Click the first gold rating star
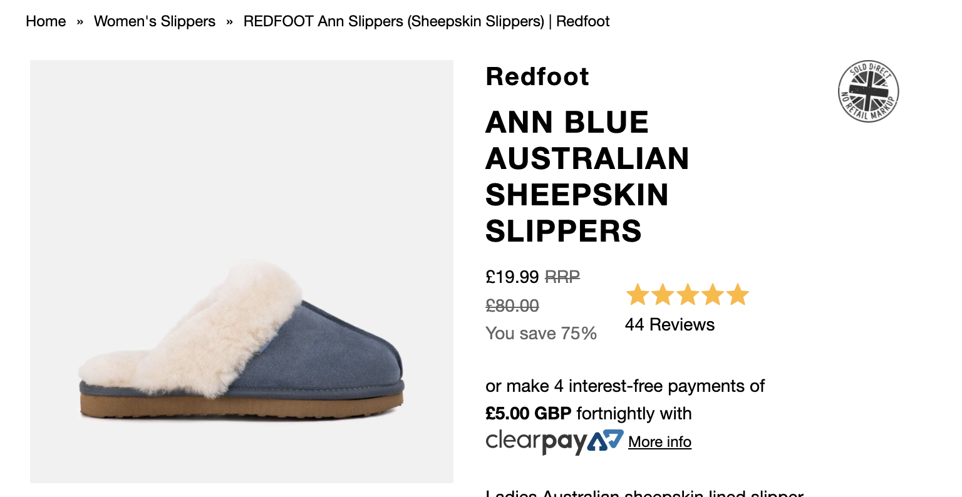 coord(638,294)
